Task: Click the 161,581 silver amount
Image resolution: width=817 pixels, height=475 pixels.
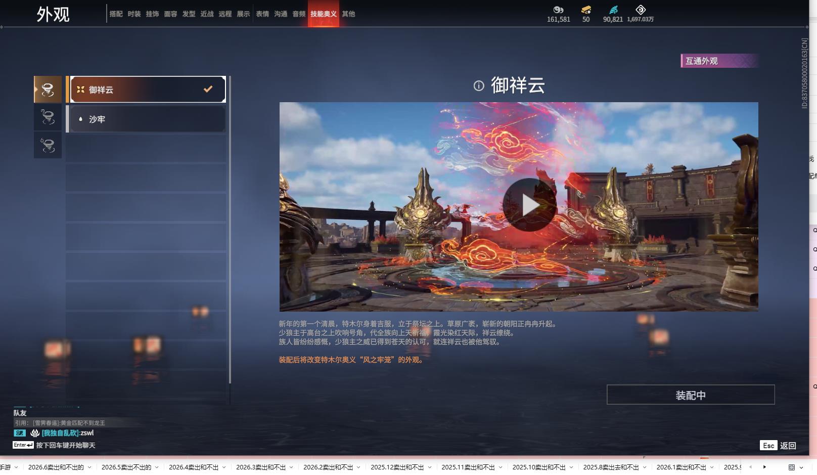Action: point(559,20)
